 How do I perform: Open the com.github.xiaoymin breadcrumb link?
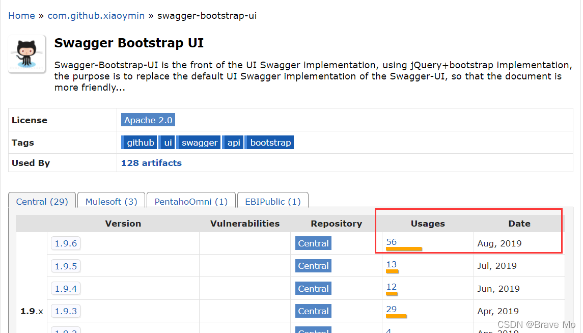96,16
